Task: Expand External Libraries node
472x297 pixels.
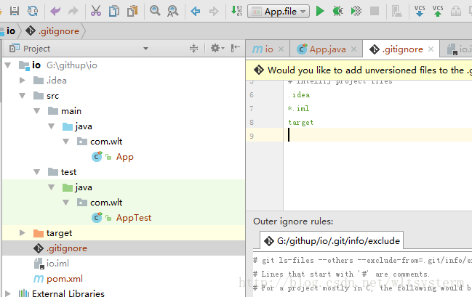Action: coord(8,293)
